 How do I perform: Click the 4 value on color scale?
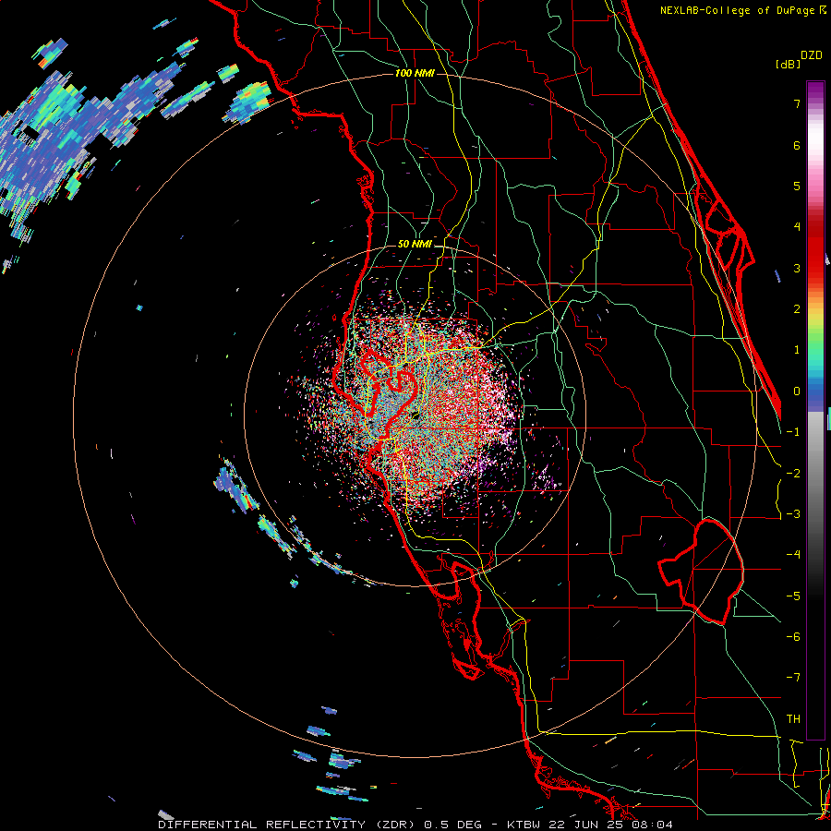click(797, 227)
